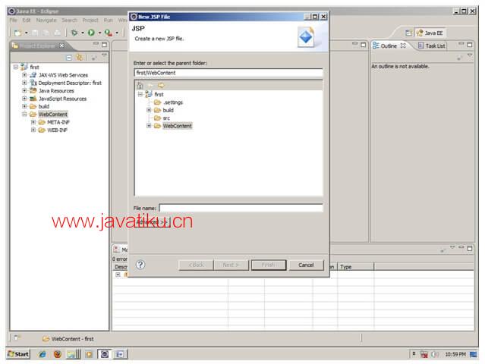
Task: Open the Run menu
Action: pos(109,20)
